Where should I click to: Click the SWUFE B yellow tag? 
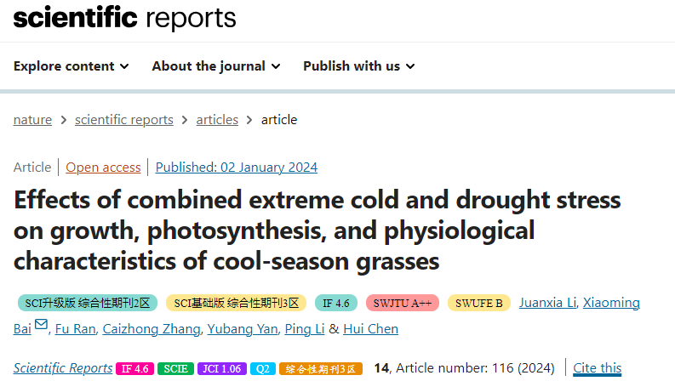tap(478, 303)
